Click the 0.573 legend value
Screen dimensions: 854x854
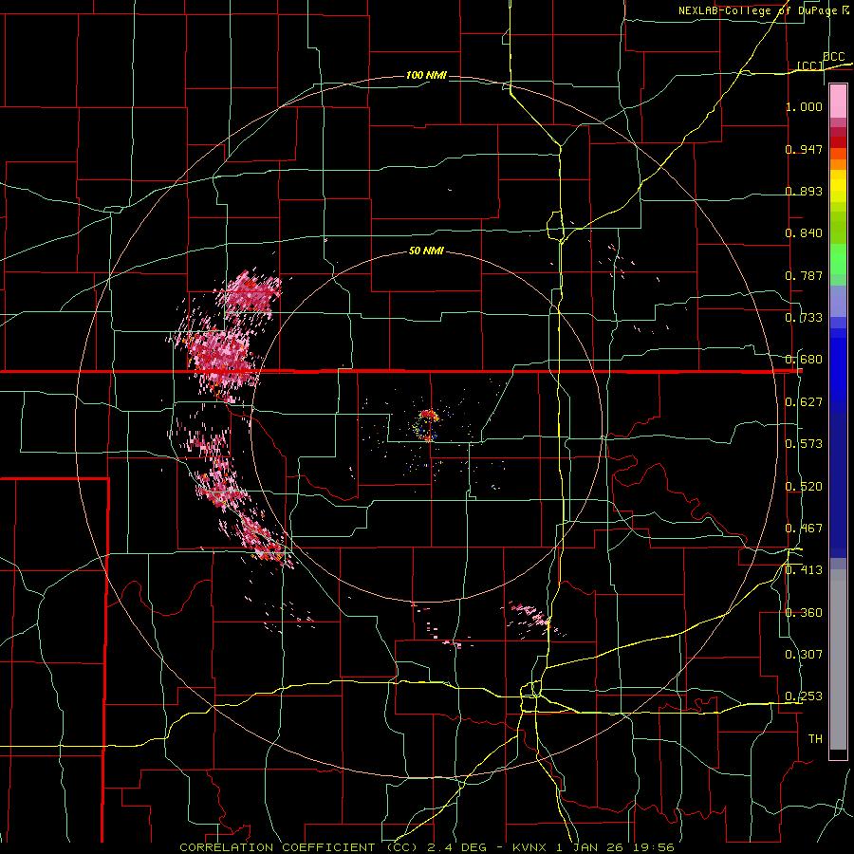coord(804,444)
